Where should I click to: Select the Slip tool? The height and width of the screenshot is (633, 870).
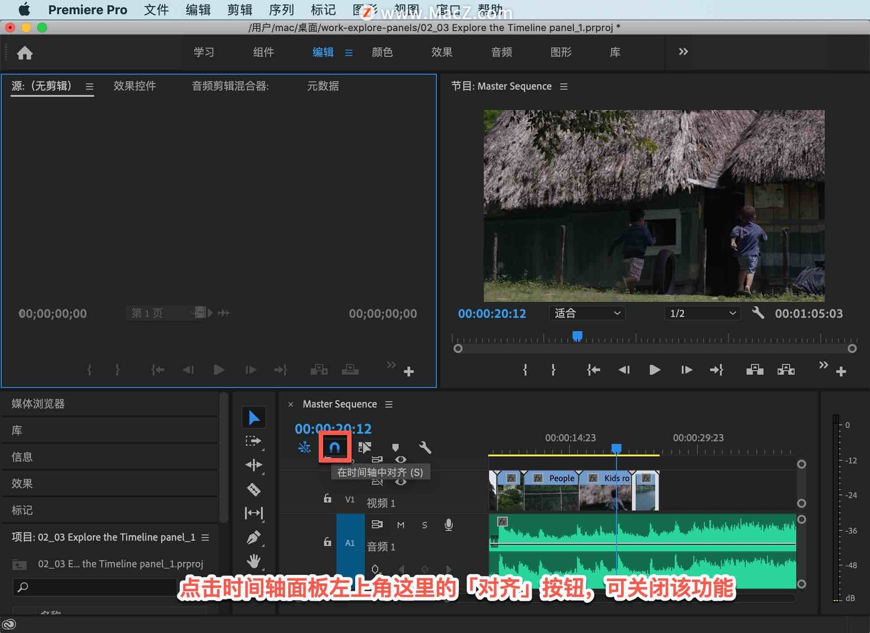(254, 513)
